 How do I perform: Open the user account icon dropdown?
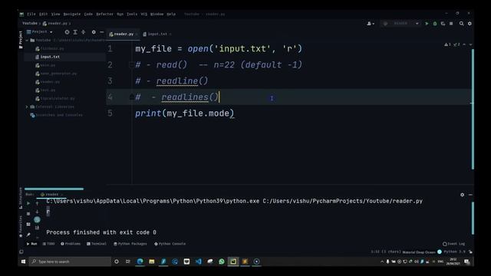371,24
